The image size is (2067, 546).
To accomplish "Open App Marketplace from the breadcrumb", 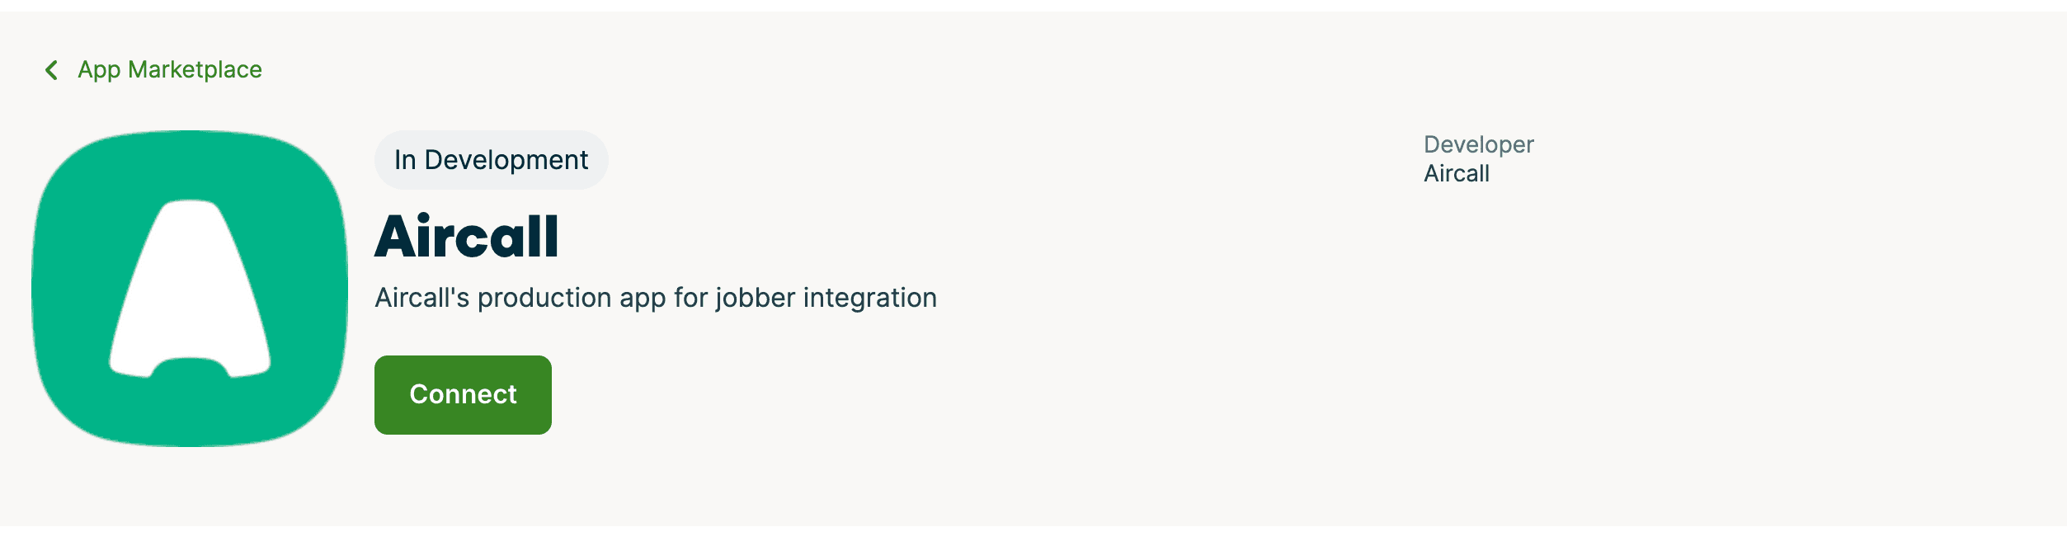I will [169, 69].
